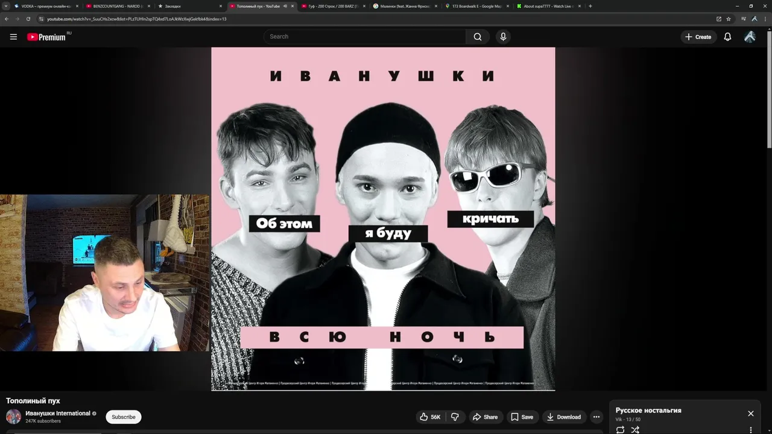Click the channel verified badge
This screenshot has height=434, width=772.
click(94, 414)
